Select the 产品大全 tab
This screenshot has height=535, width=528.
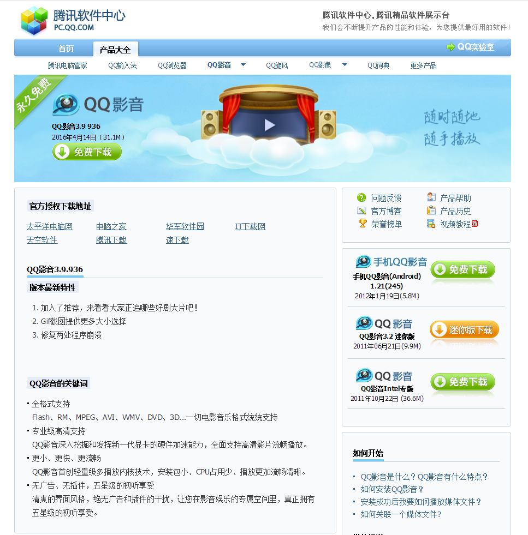click(115, 50)
